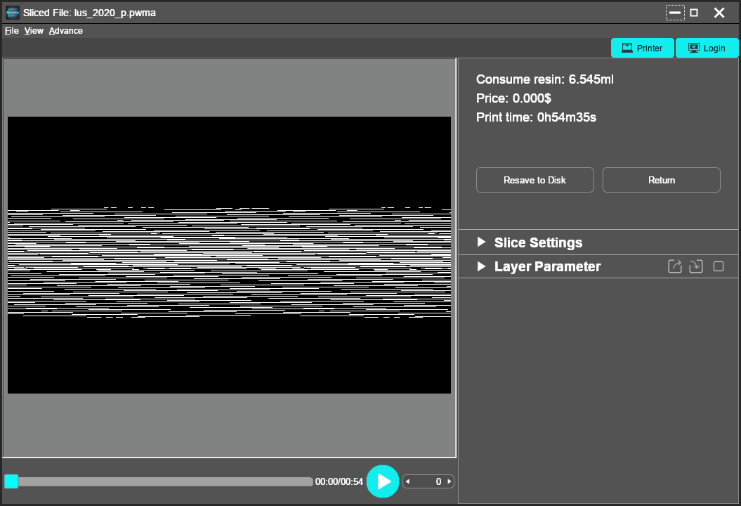
Task: Click the export layer parameters icon
Action: click(674, 266)
